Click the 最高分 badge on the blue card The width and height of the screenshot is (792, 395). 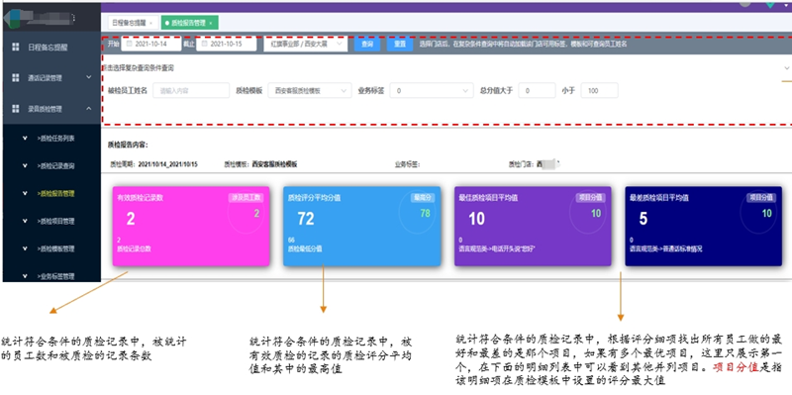[423, 198]
